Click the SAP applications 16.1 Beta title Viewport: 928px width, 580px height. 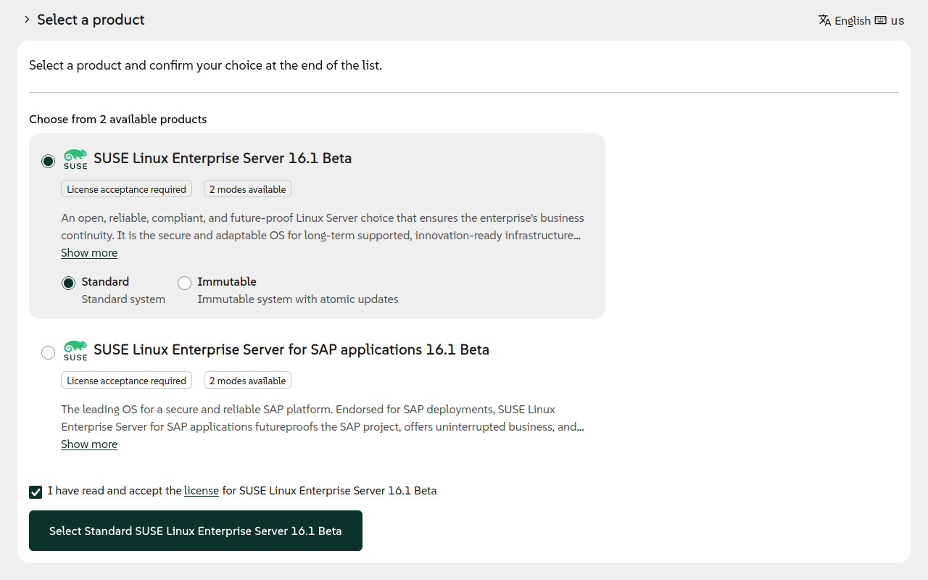(291, 349)
